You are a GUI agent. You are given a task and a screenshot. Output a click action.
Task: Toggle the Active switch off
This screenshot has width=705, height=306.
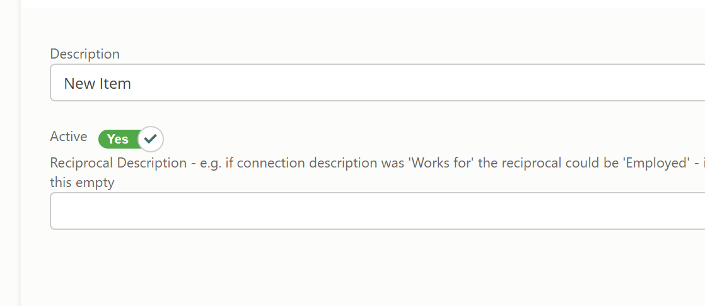click(131, 139)
